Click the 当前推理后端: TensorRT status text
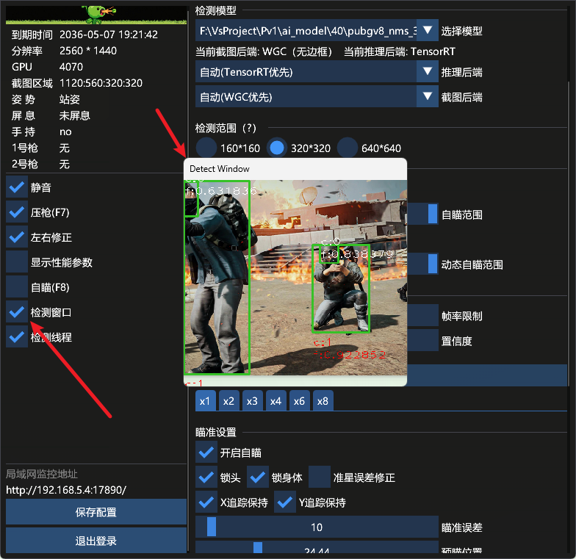 [400, 51]
